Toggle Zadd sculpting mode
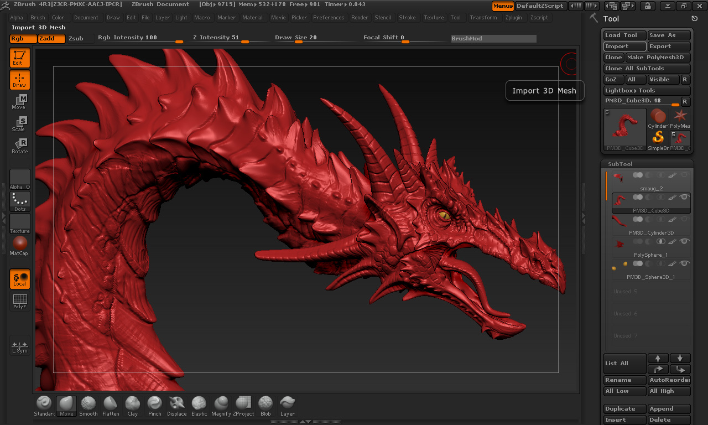This screenshot has height=425, width=708. tap(51, 38)
